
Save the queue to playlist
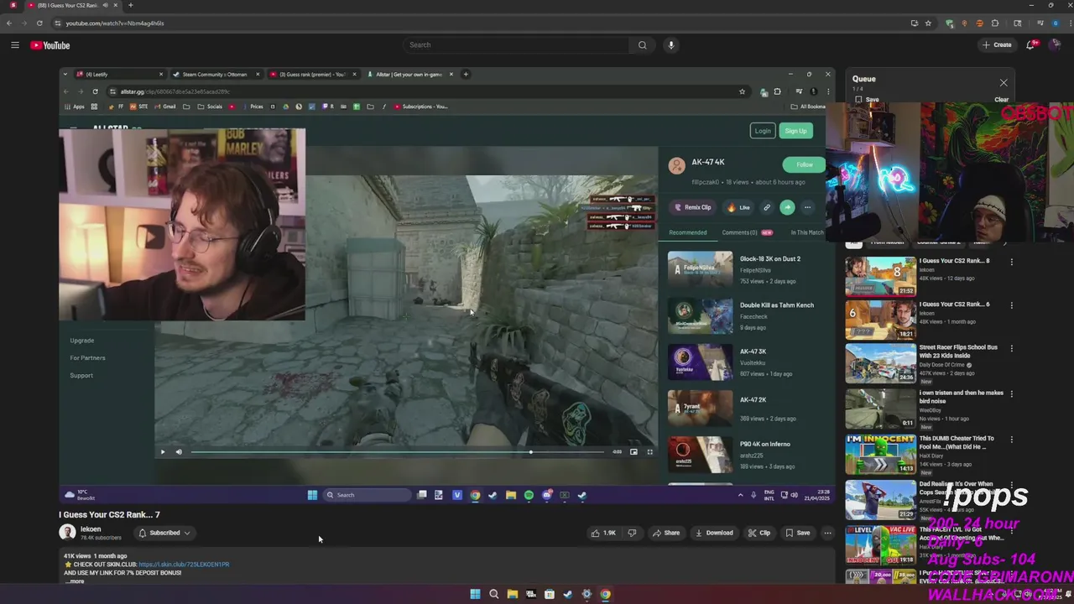(x=867, y=100)
